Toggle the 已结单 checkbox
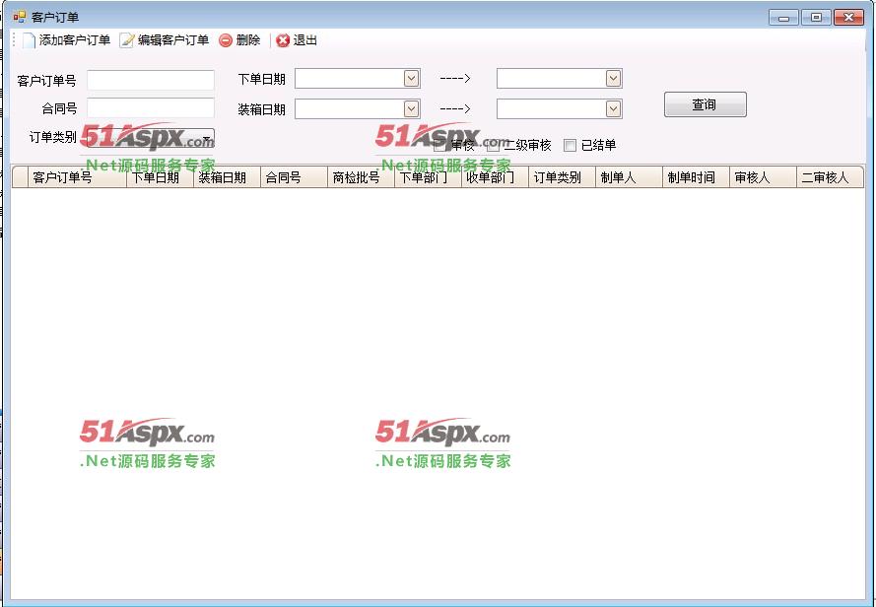Viewport: 876px width, 607px height. tap(570, 145)
